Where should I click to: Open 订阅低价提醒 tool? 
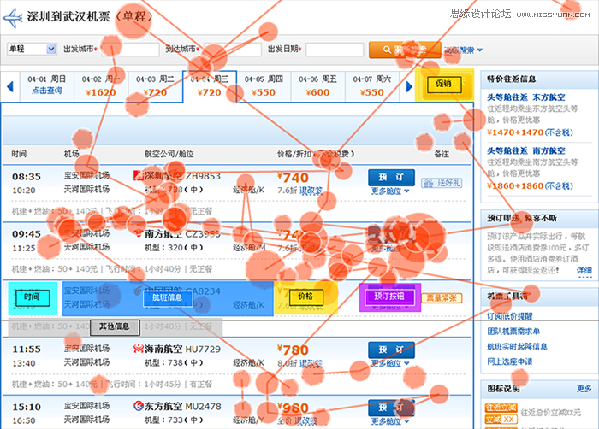click(x=510, y=316)
